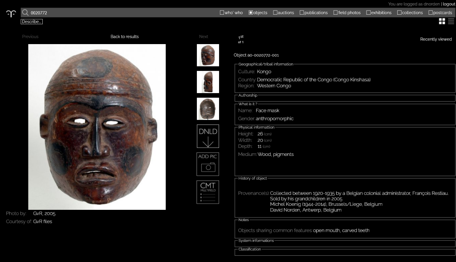The image size is (456, 262).
Task: Go back to results
Action: 125,37
